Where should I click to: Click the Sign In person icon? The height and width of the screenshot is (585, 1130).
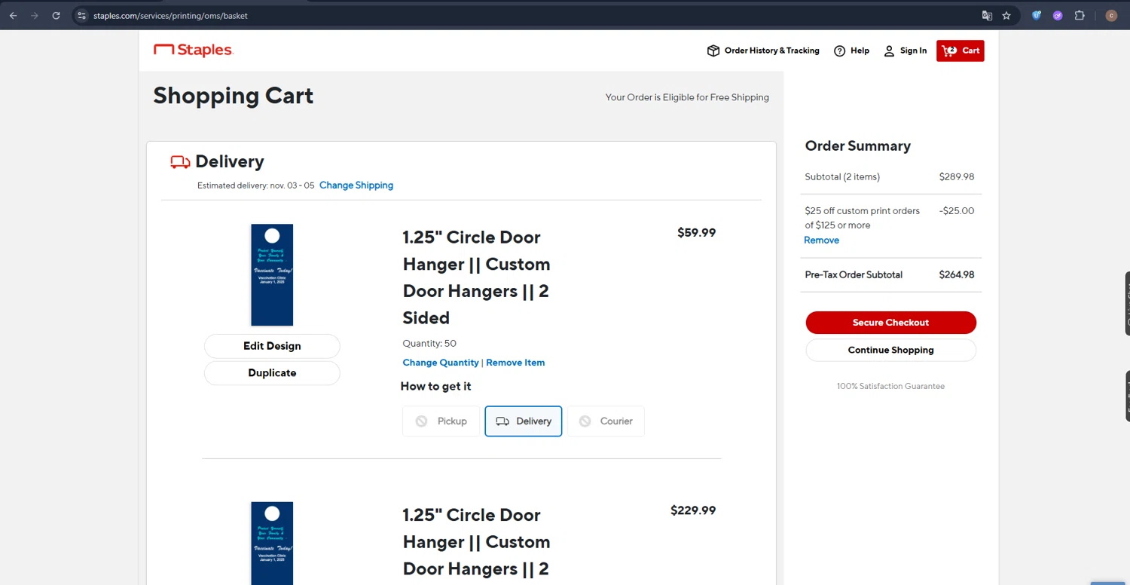889,51
